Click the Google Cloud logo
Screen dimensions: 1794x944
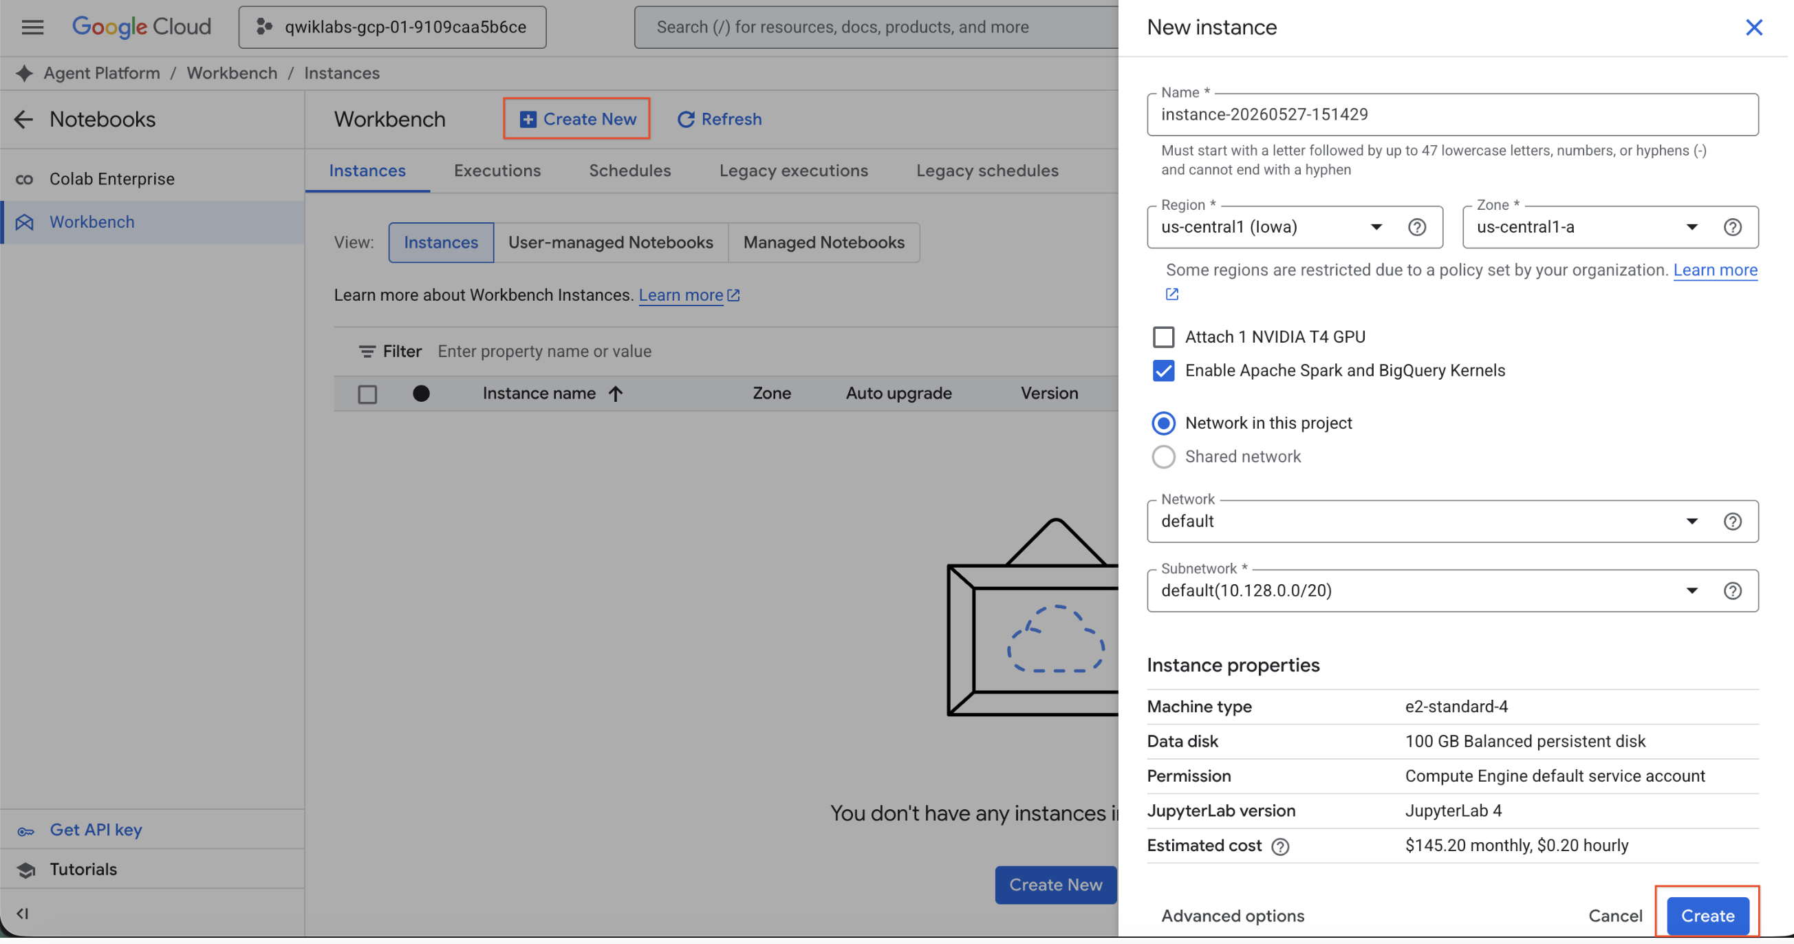click(142, 27)
